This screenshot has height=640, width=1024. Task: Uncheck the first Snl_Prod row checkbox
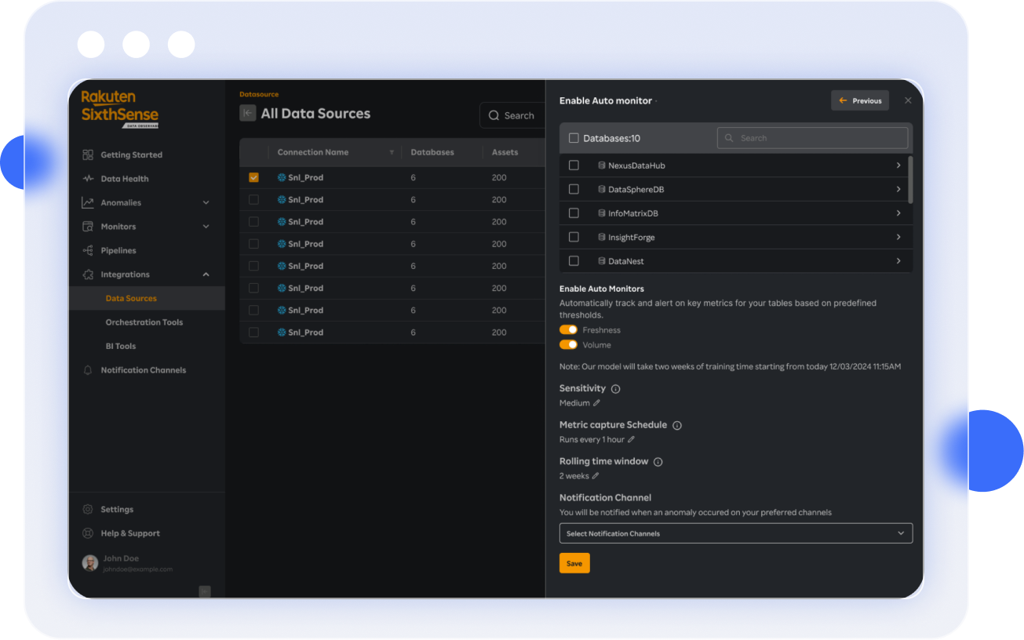(253, 177)
